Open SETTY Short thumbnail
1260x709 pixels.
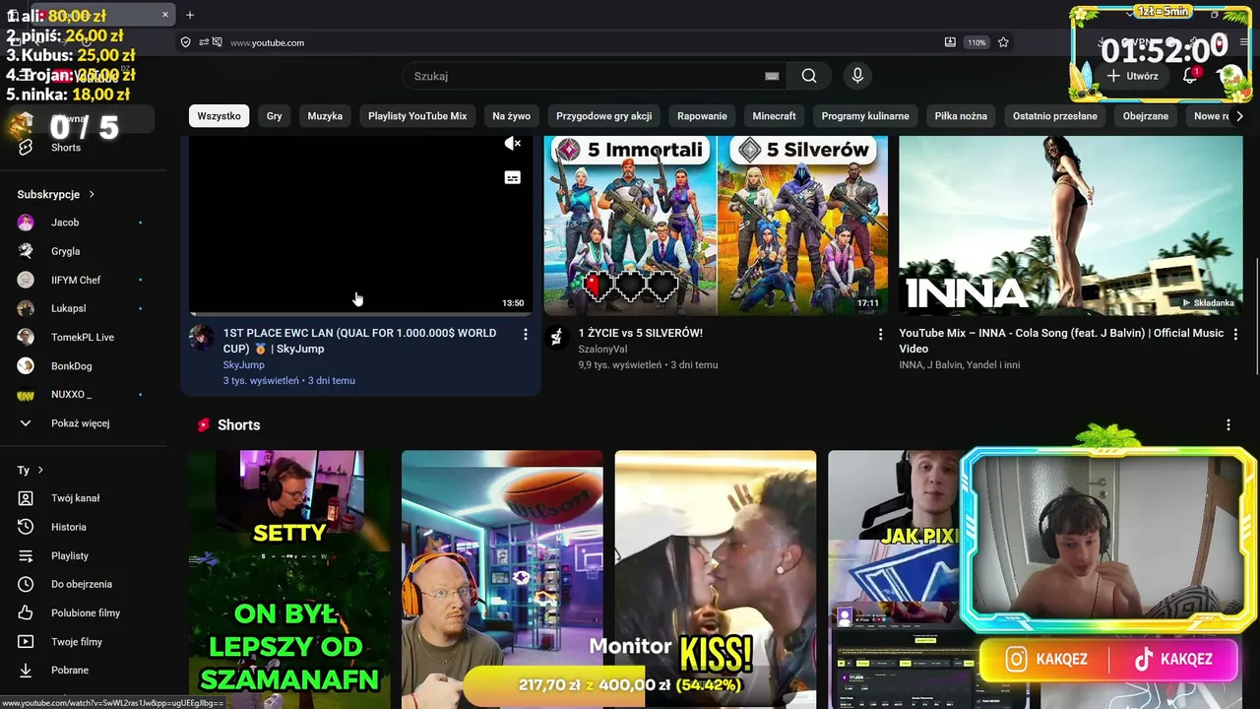[289, 579]
